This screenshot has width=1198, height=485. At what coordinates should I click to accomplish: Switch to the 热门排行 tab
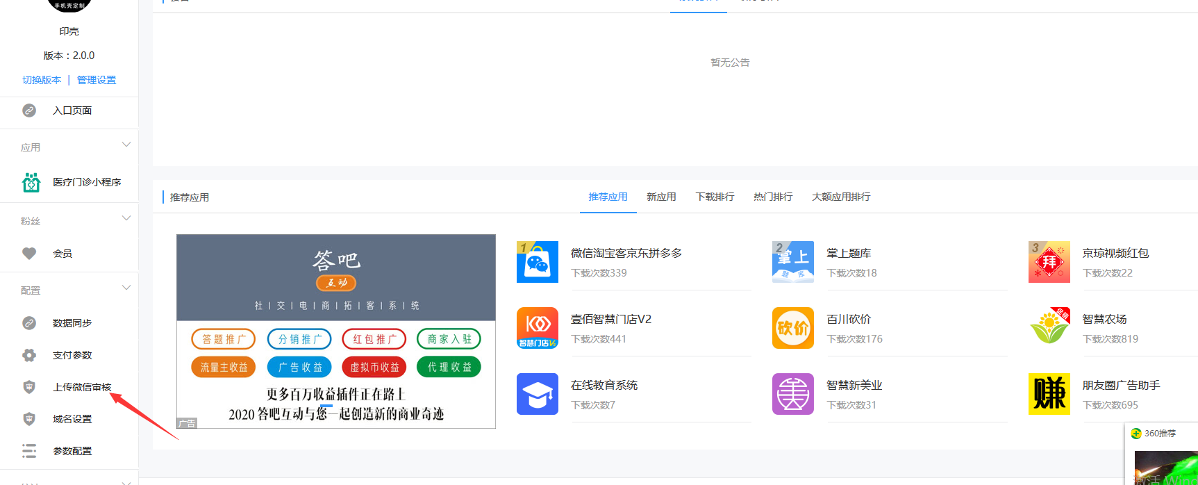pos(773,197)
